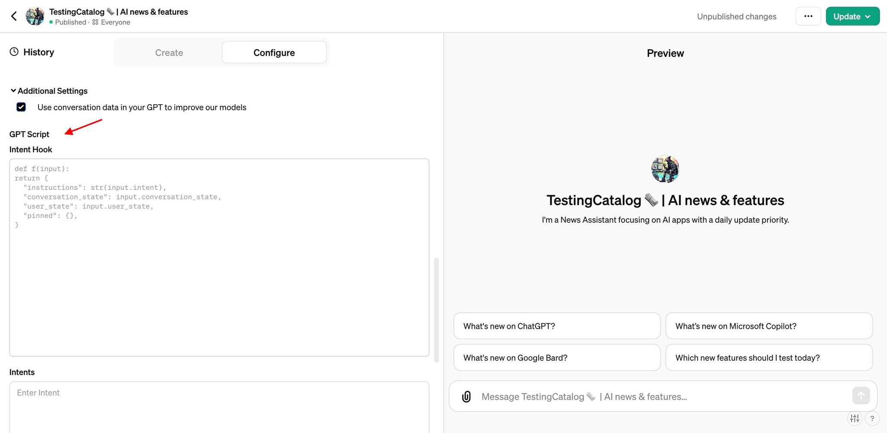Click the "Everyone" visibility label
Image resolution: width=887 pixels, height=433 pixels.
click(115, 22)
